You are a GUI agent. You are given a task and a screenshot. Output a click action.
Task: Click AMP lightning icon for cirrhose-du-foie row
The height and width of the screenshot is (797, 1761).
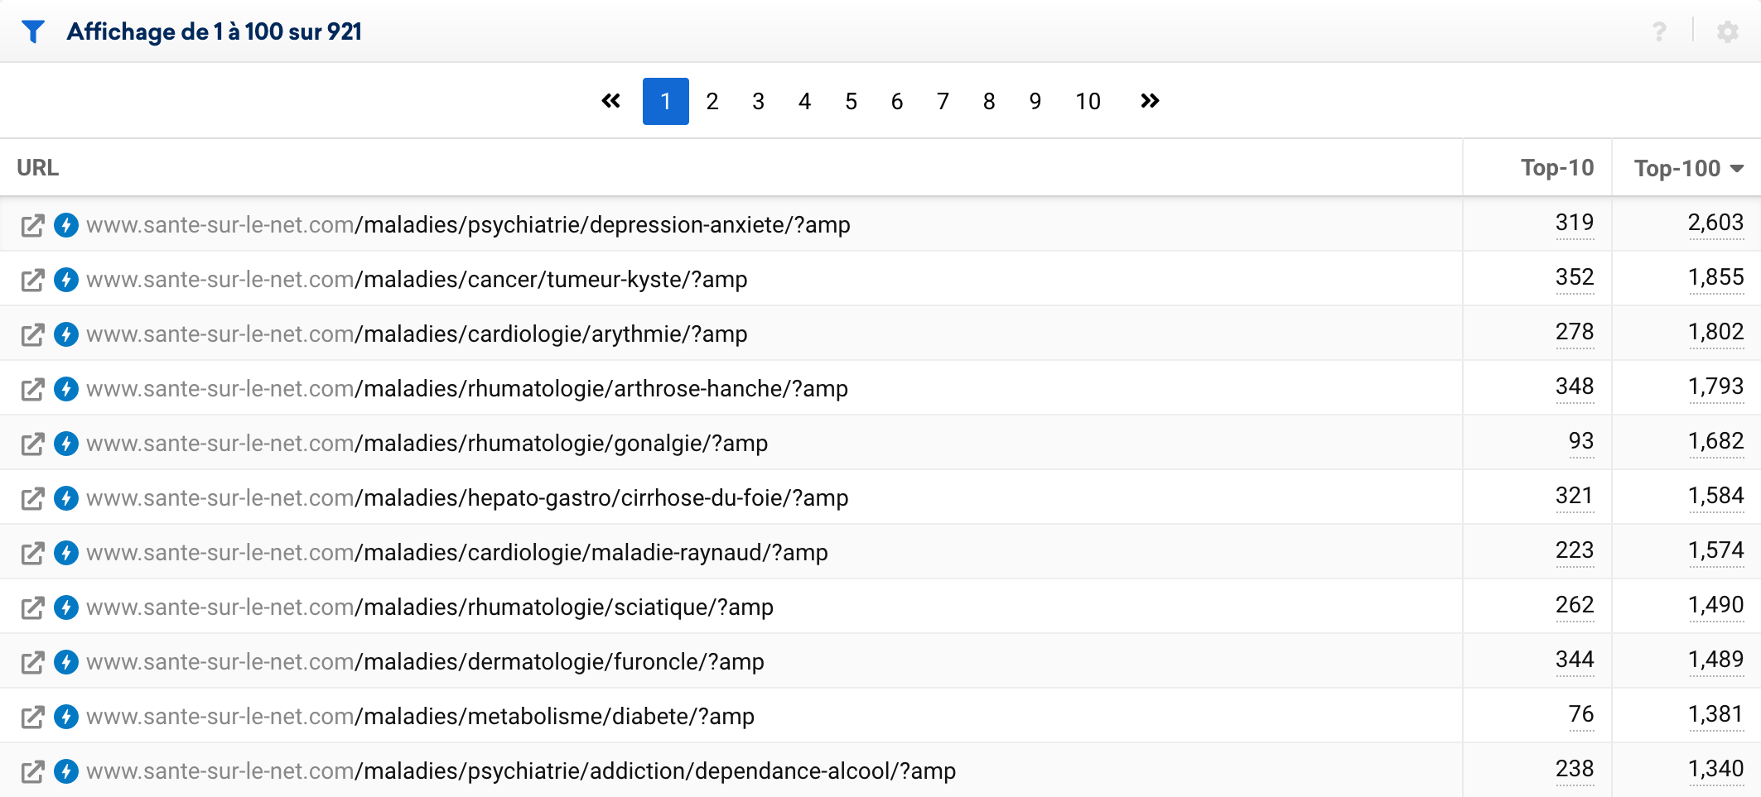(x=66, y=498)
